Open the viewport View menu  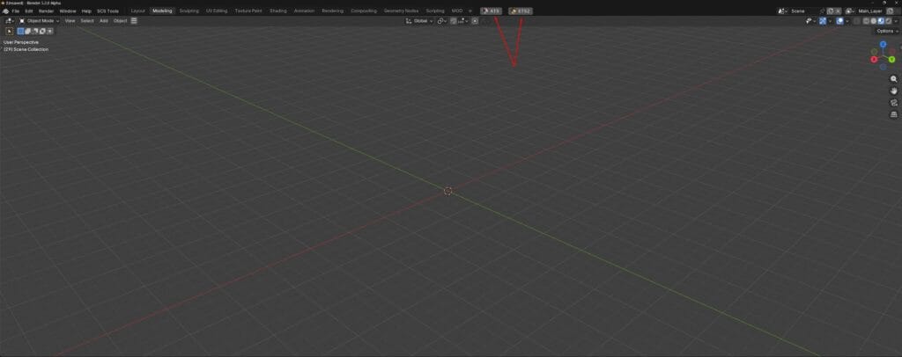pos(70,20)
